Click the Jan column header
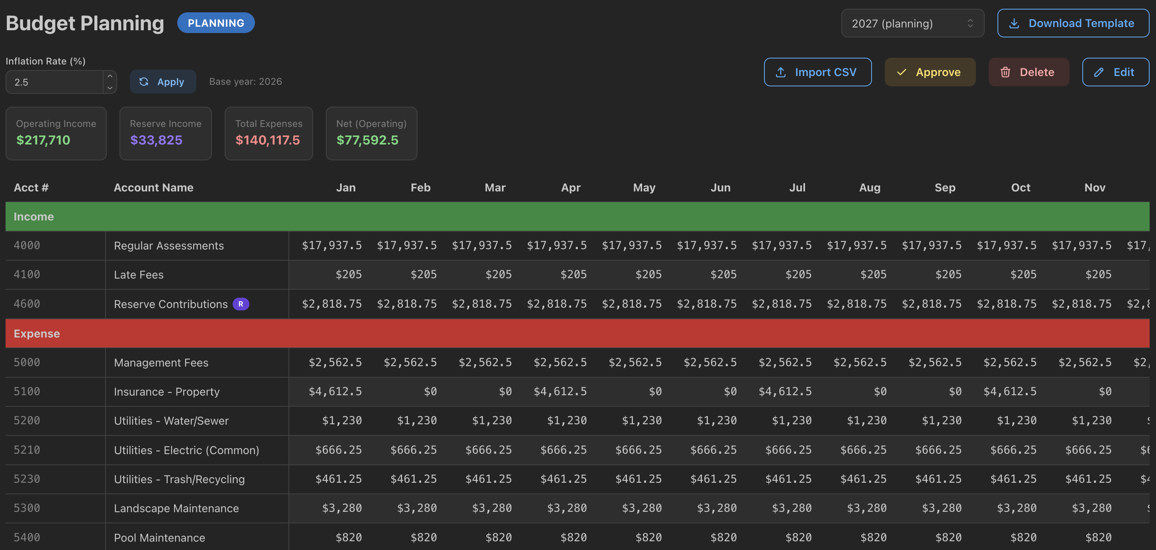The width and height of the screenshot is (1156, 550). [x=345, y=187]
